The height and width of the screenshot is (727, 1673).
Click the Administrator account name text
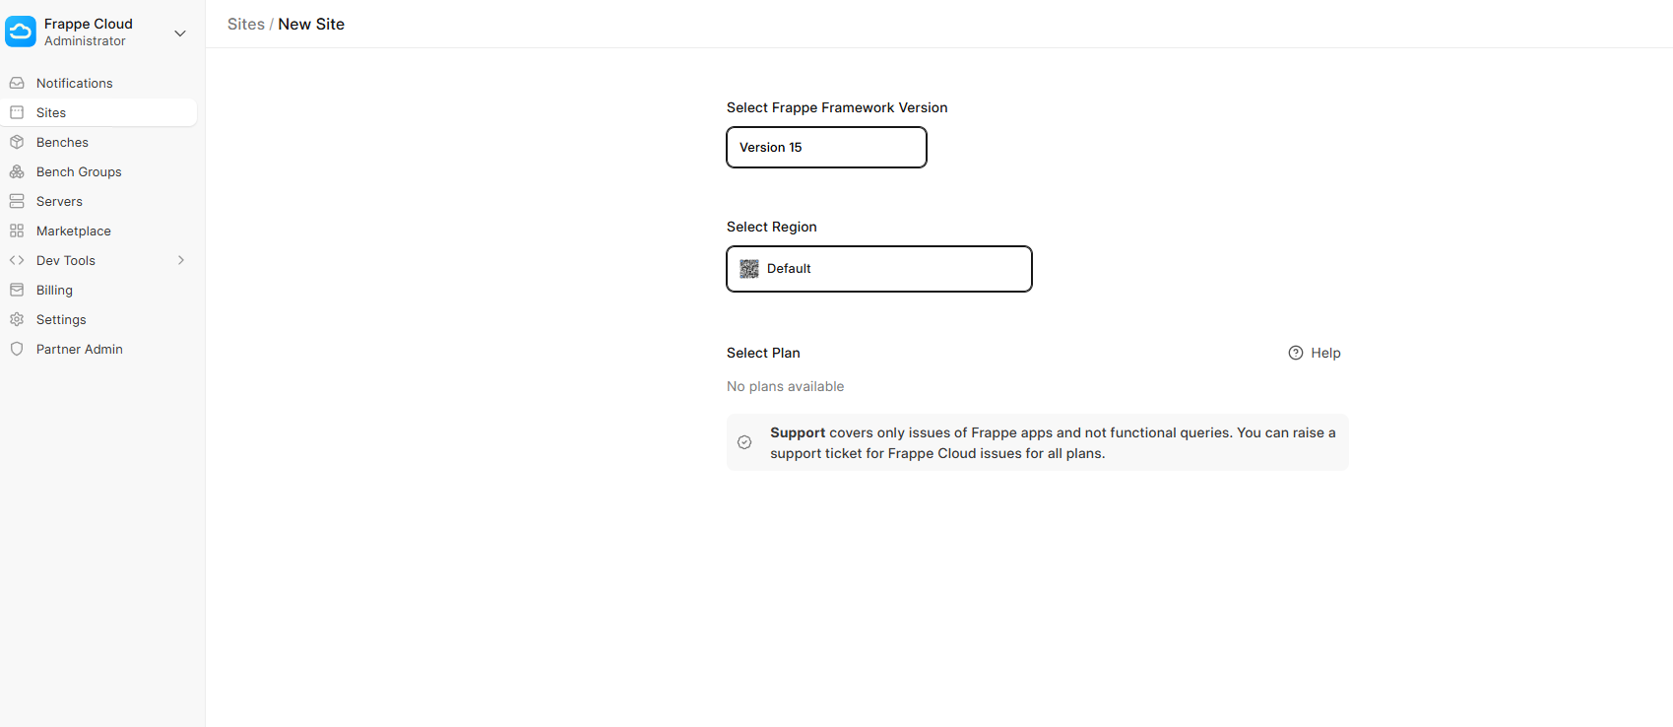85,41
